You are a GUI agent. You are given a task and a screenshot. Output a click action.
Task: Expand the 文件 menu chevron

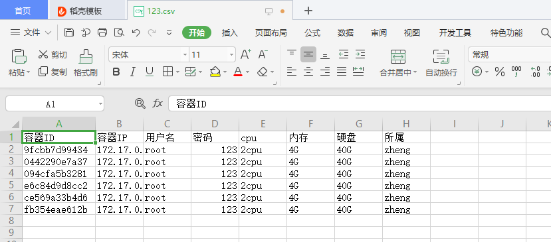point(49,33)
